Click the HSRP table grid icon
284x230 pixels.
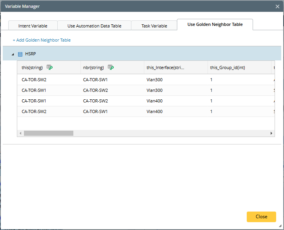[20, 54]
